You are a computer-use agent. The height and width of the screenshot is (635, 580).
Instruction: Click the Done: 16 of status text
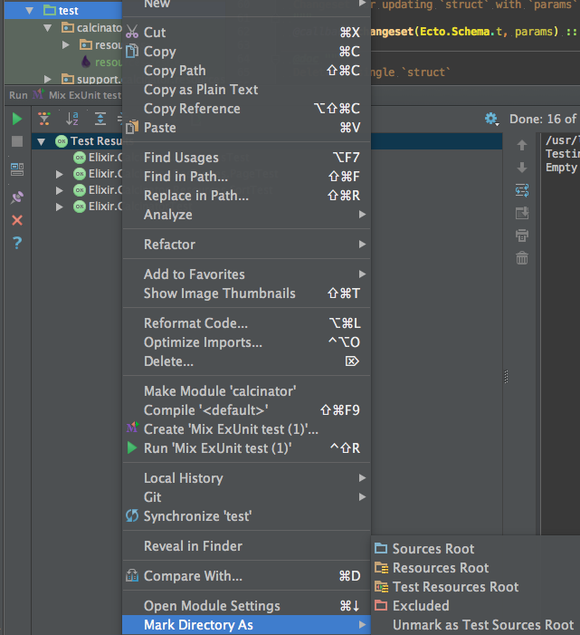point(543,119)
